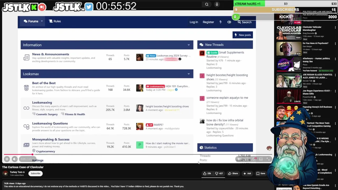Click the Moneymaking & Success money icon
This screenshot has width=338, height=190.
click(x=26, y=145)
